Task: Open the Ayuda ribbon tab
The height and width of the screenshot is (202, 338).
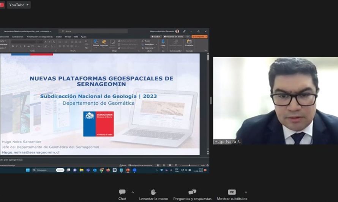Action: (84, 37)
